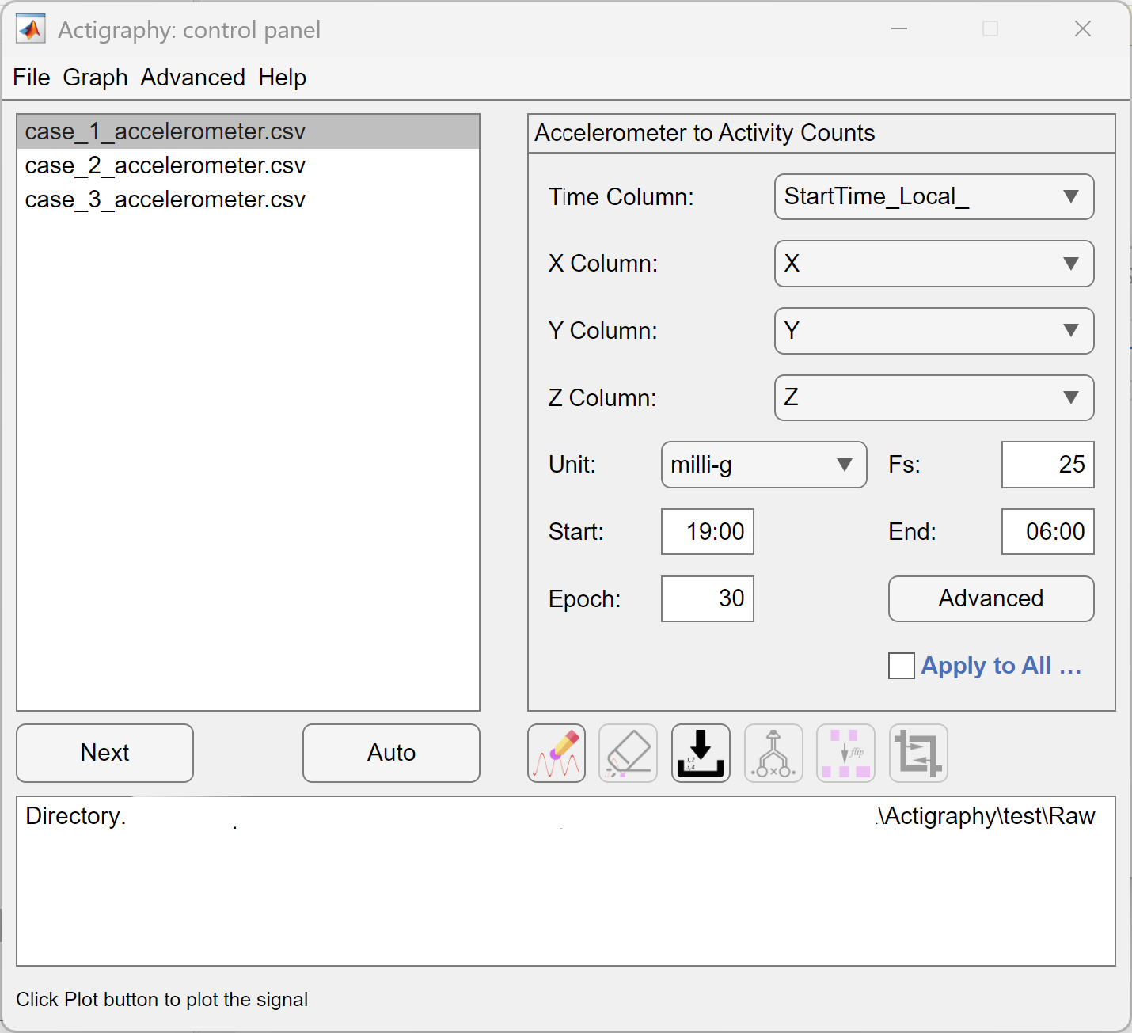Viewport: 1132px width, 1033px height.
Task: Select the Plot signal tool
Action: point(556,753)
